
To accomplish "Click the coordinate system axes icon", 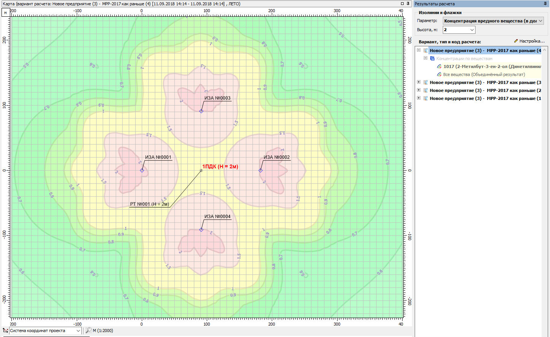I will (5, 331).
